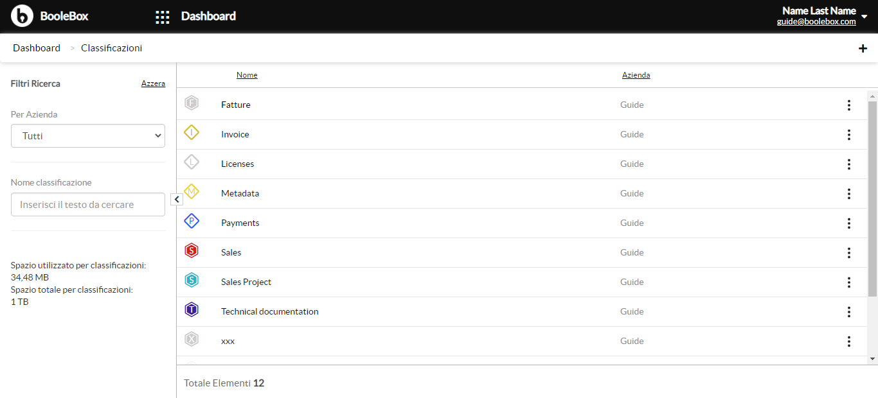
Task: Click the Azzera reset filters link
Action: click(x=153, y=83)
